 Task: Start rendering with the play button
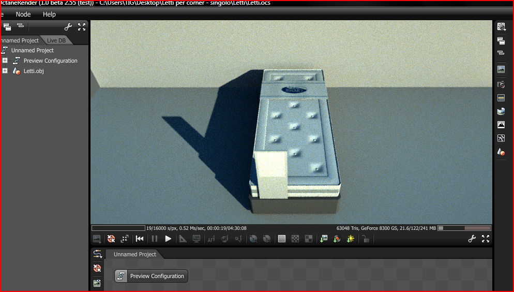click(x=168, y=239)
